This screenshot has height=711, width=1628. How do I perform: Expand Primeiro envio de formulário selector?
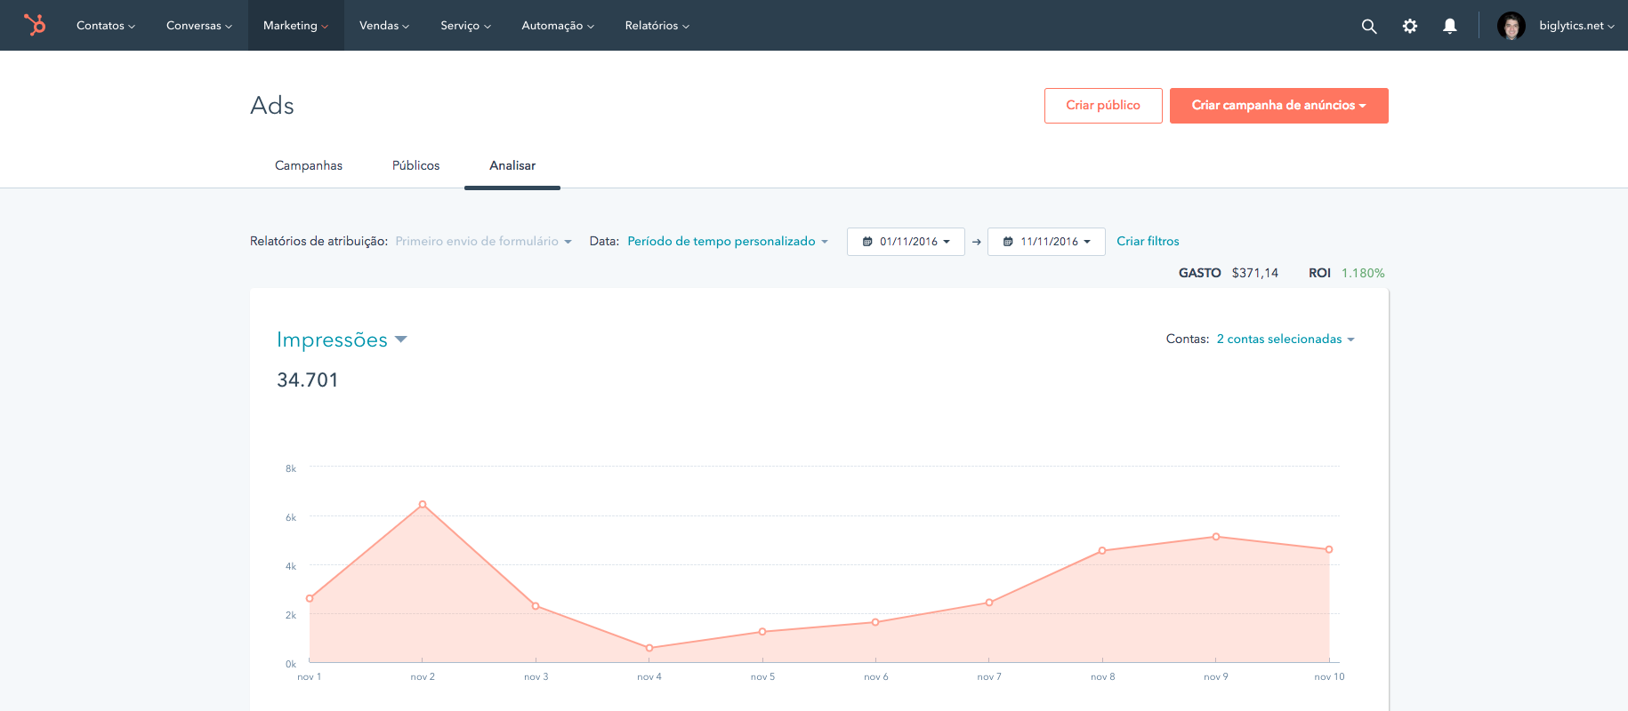pyautogui.click(x=483, y=242)
